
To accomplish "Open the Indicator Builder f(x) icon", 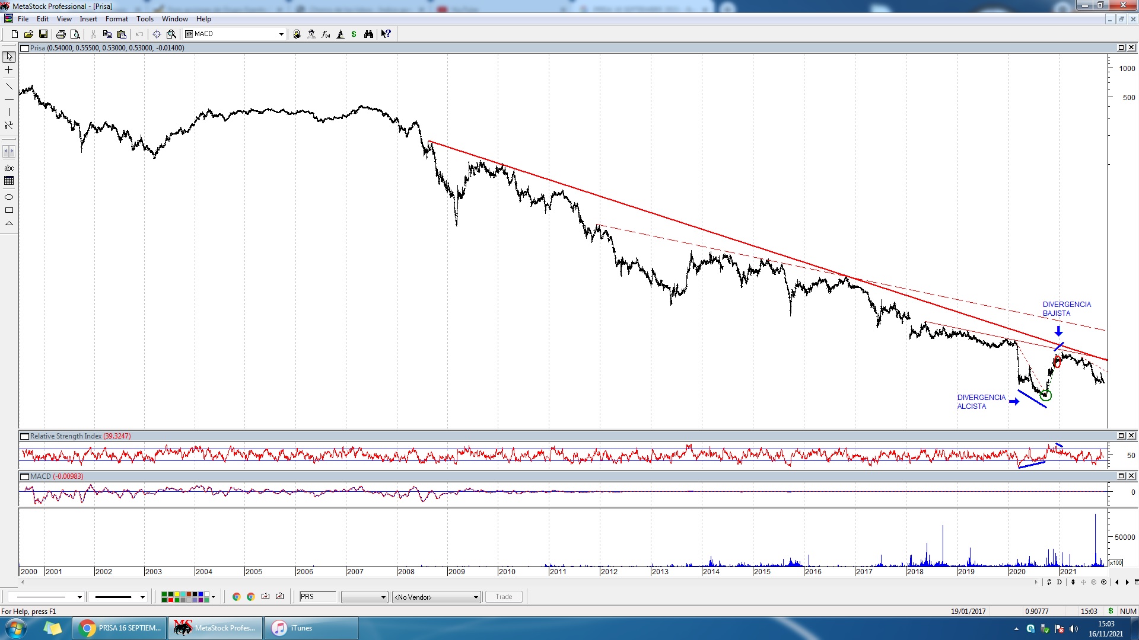I will [326, 34].
